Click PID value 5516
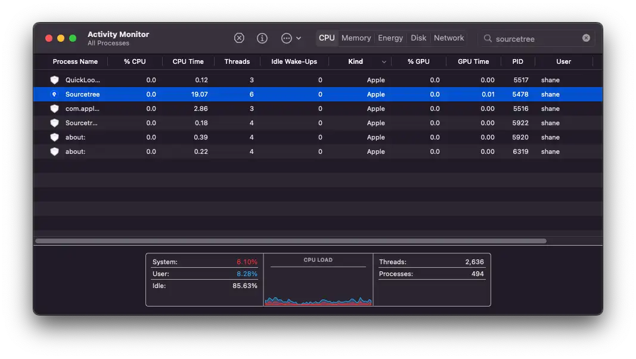The height and width of the screenshot is (359, 636). 520,109
